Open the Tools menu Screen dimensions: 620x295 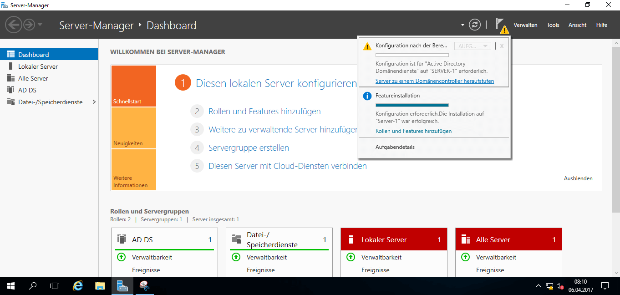tap(553, 25)
